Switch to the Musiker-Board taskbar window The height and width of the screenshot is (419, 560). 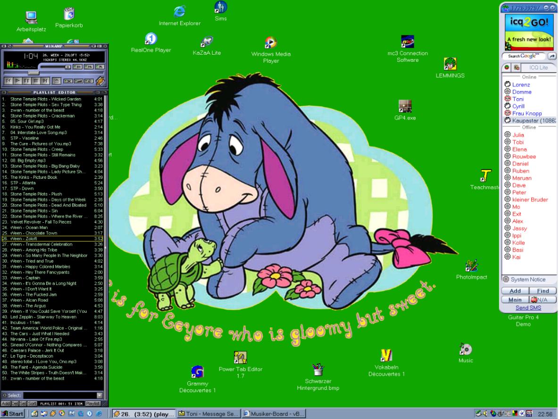[x=274, y=414]
